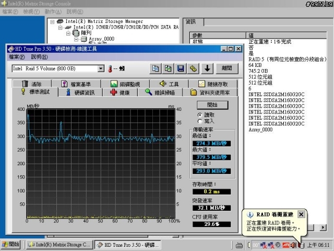The image size is (334, 251).
Task: Click '64 KB' value in info list
Action: [x=255, y=65]
